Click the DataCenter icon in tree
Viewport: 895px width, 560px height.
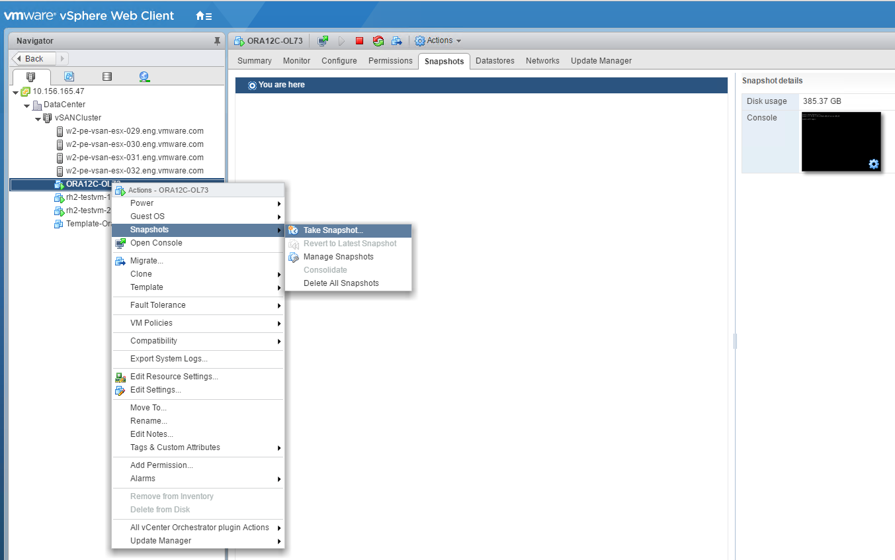(x=37, y=105)
